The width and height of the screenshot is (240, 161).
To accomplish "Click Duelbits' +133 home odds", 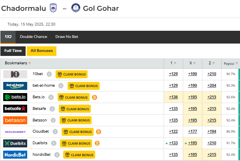I will (x=173, y=143).
